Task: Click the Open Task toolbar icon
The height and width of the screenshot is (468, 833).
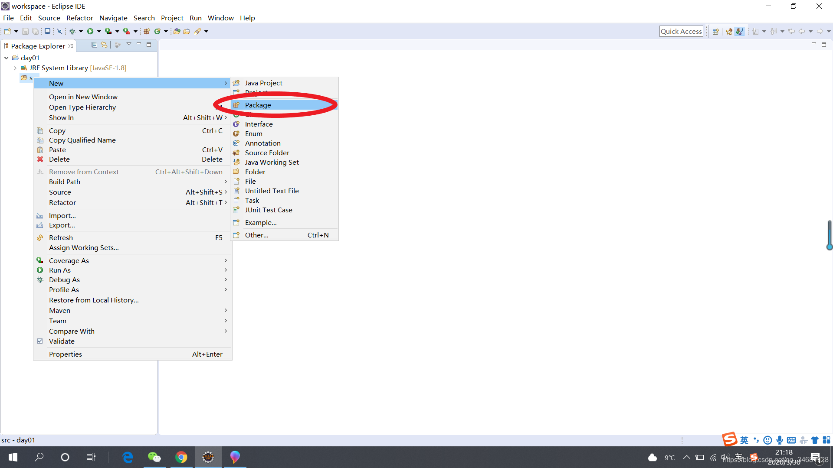Action: 187,31
